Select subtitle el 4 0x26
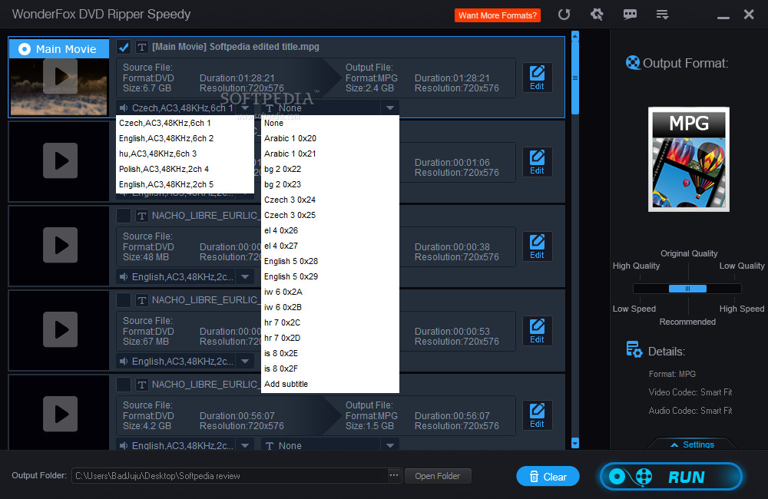The image size is (768, 499). click(330, 230)
